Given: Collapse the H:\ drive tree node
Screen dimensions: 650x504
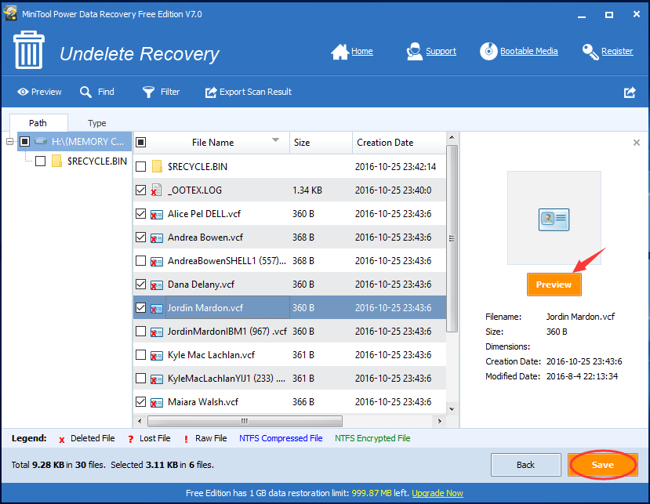Looking at the screenshot, I should coord(10,141).
